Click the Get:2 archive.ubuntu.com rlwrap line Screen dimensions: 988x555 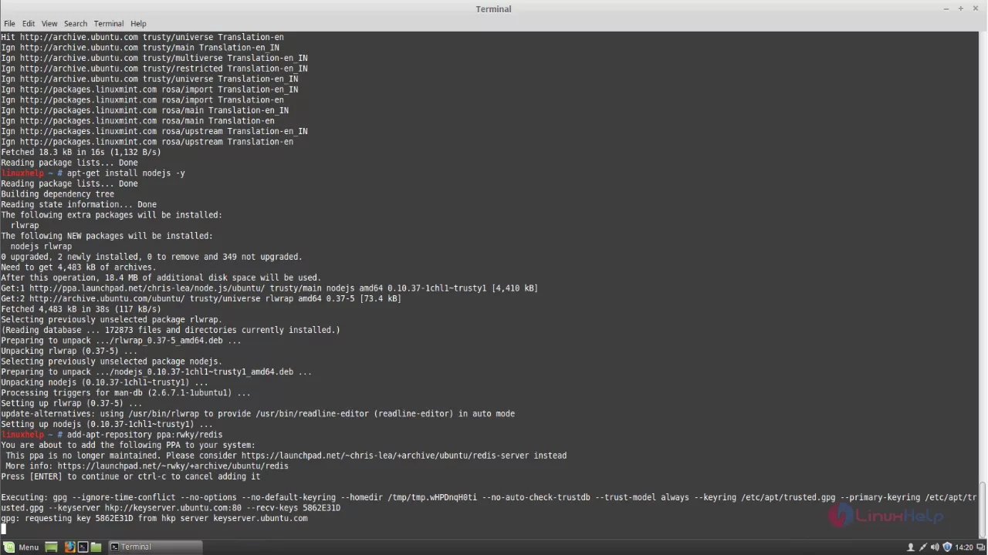point(201,298)
